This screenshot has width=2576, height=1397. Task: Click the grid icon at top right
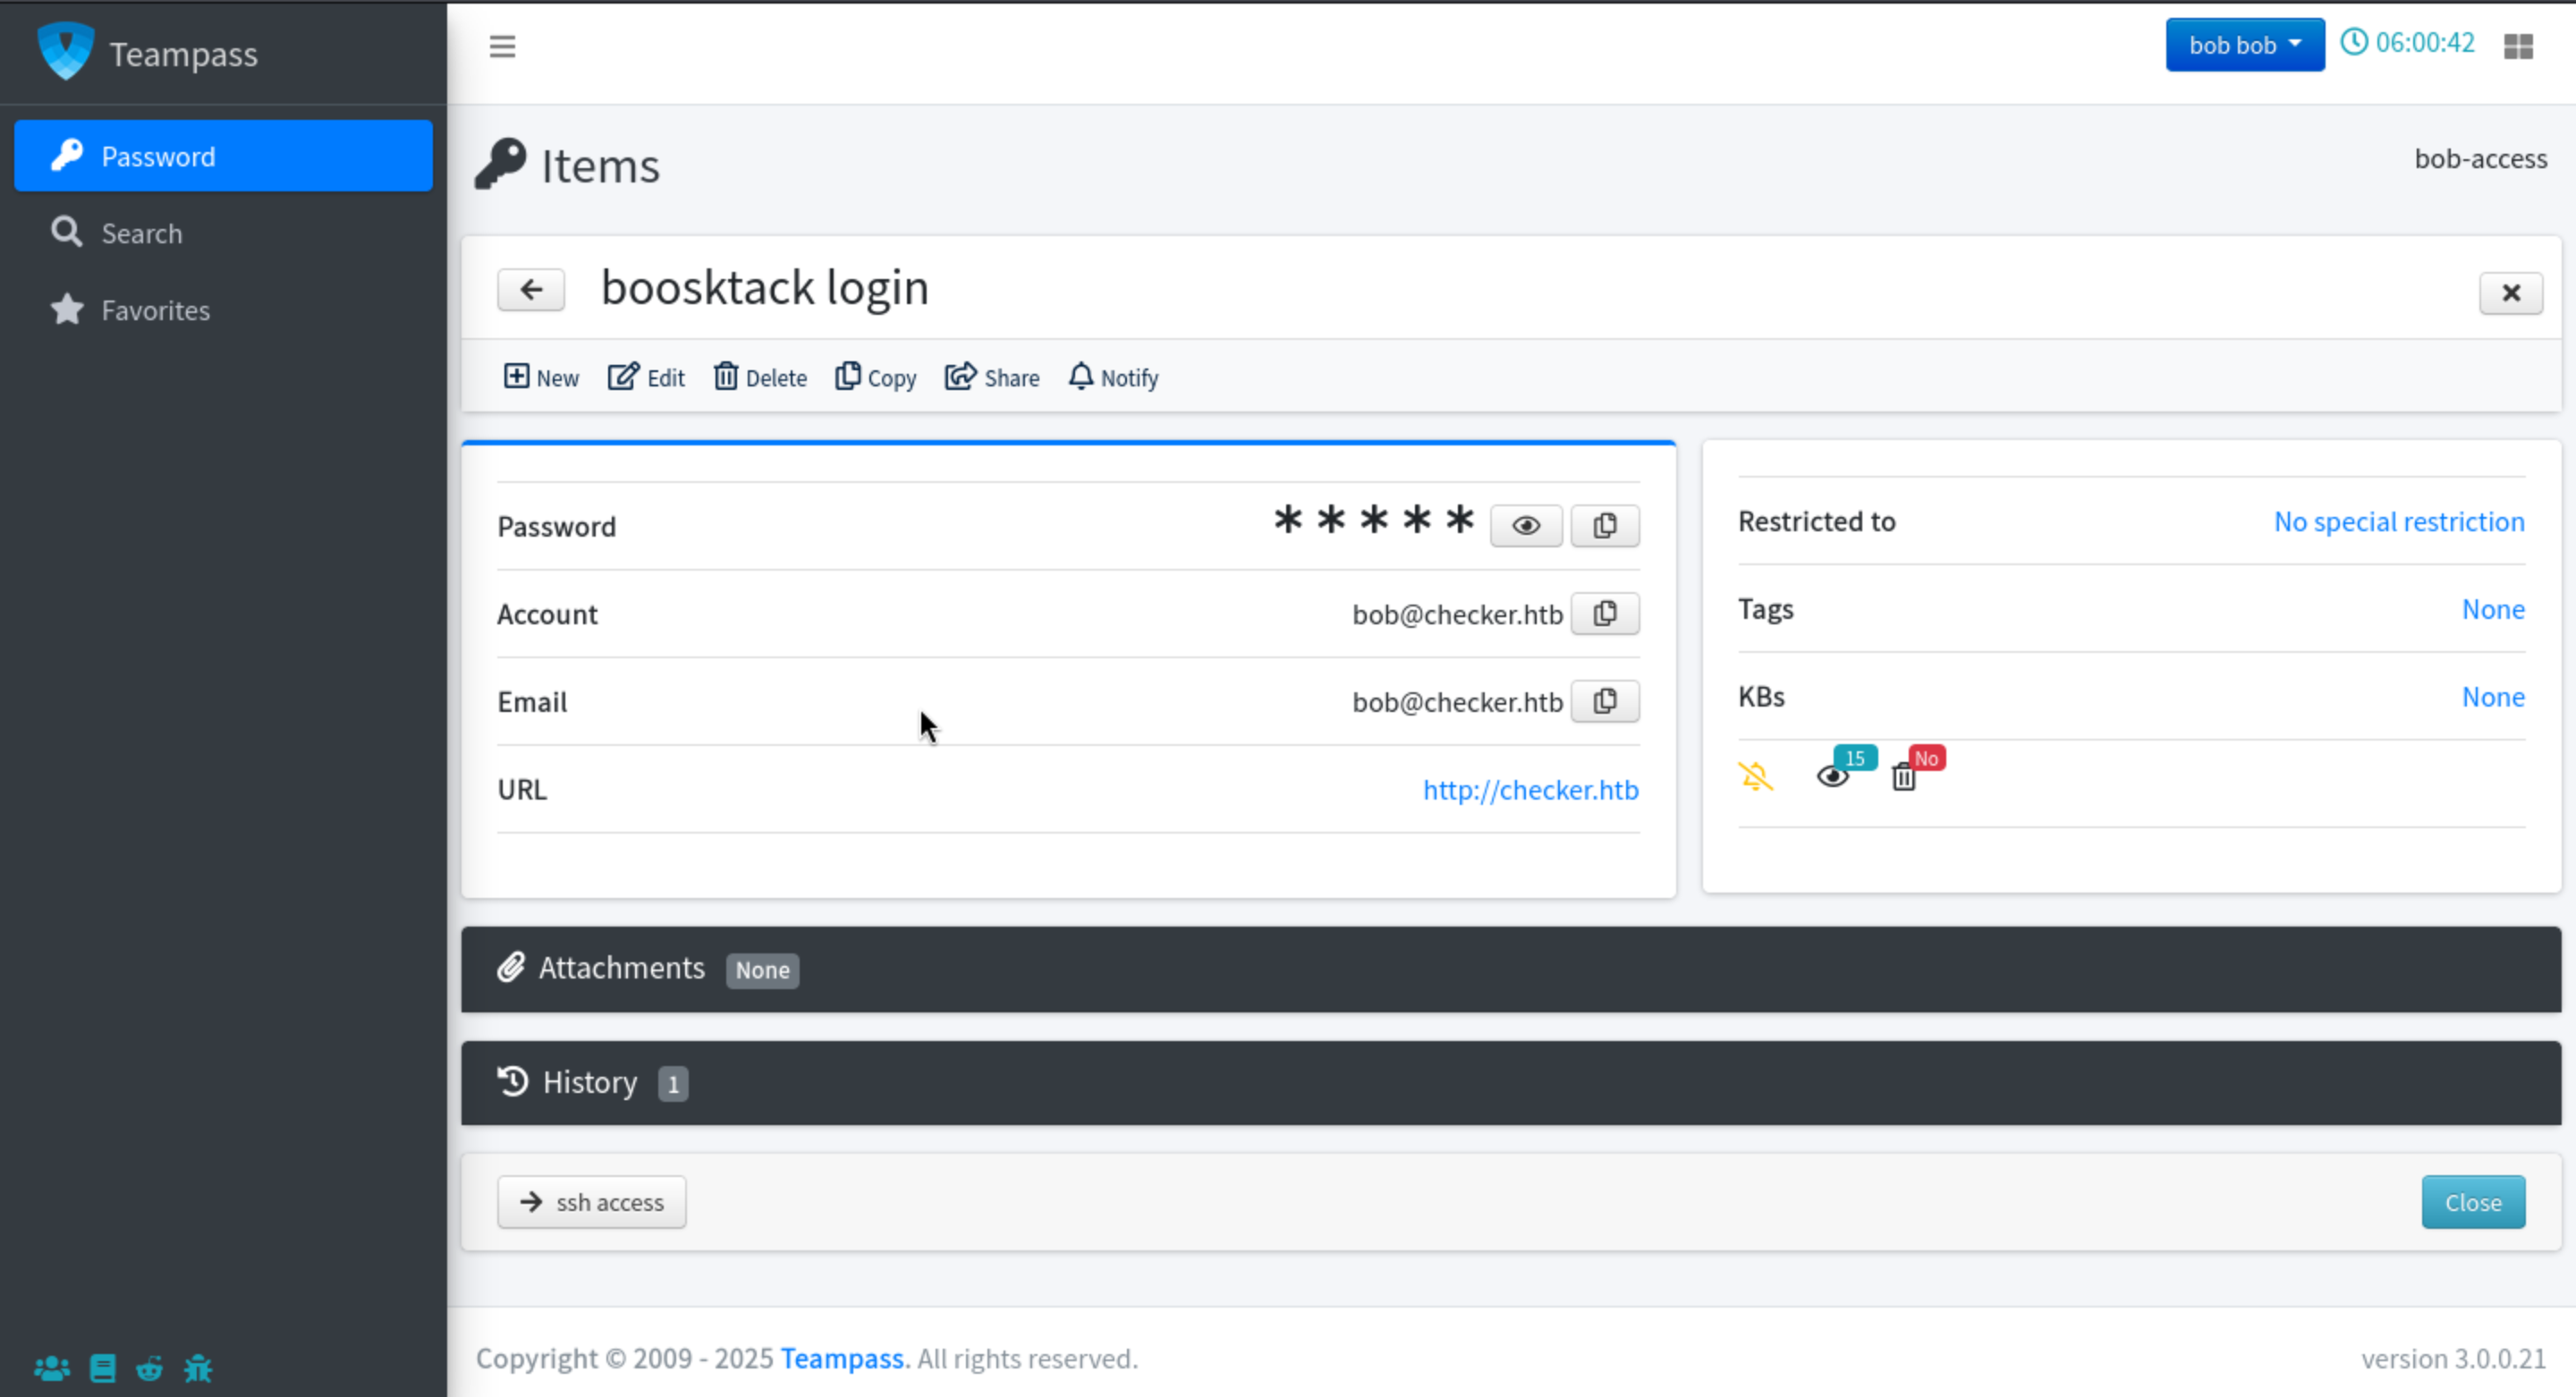pos(2518,46)
